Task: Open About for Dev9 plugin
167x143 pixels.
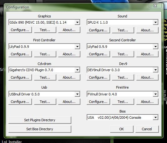Action: tap(147, 77)
